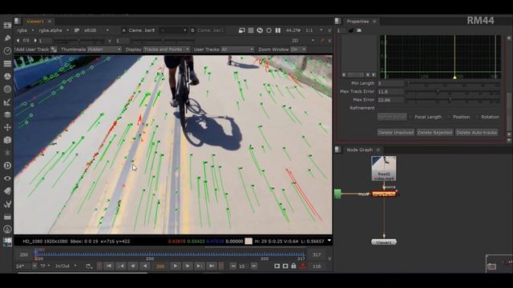Open the Time nodes clock icon

7,51
